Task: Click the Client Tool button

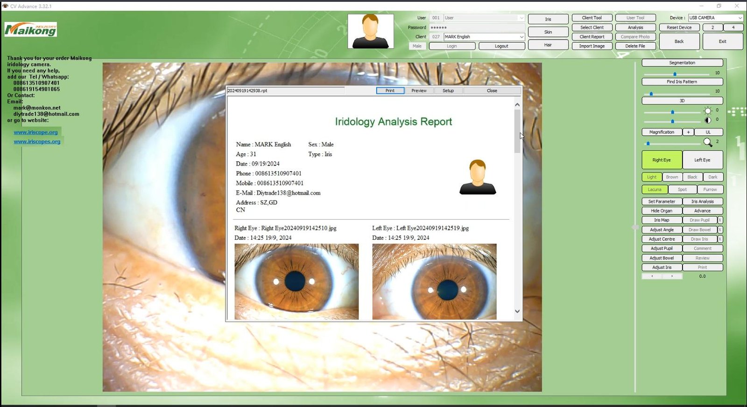Action: [592, 18]
